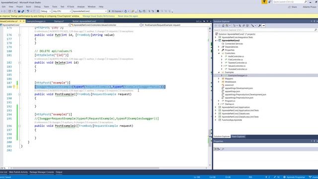Click the Save icon in main toolbar

tap(19, 11)
